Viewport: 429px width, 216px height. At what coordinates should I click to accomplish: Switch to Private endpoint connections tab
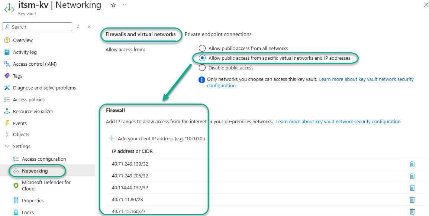tap(218, 34)
